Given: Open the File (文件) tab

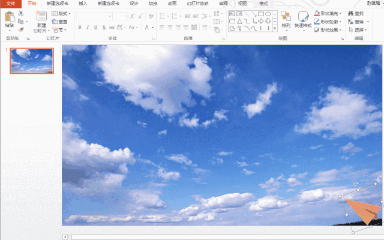Looking at the screenshot, I should pyautogui.click(x=11, y=4).
